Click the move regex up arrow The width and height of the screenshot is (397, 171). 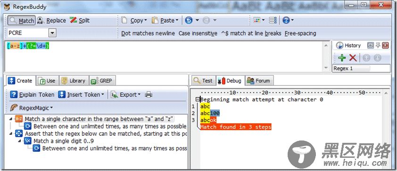(366, 58)
